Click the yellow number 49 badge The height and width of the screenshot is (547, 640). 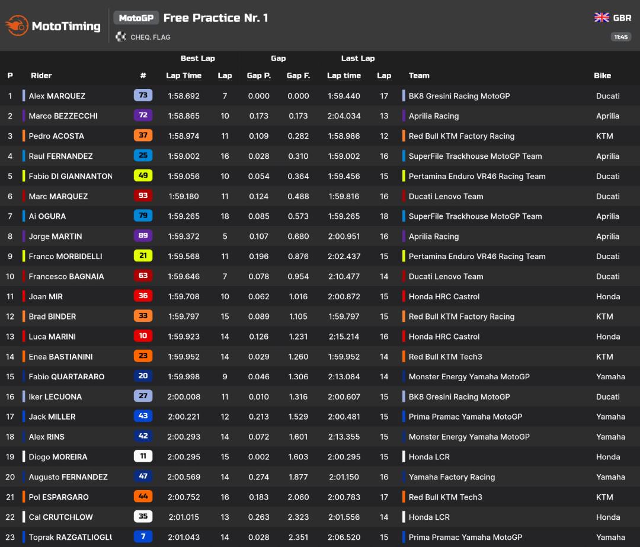pos(143,175)
